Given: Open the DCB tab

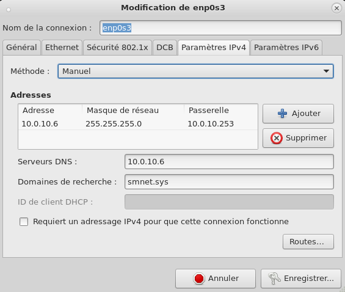Looking at the screenshot, I should click(165, 48).
